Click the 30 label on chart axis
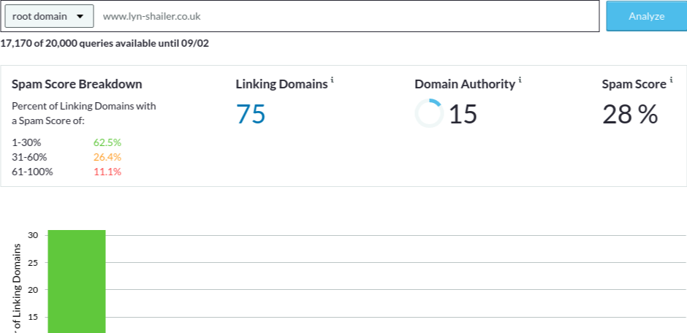The width and height of the screenshot is (687, 333). (33, 235)
